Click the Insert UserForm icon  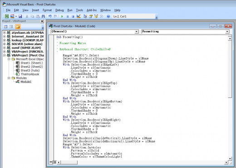click(x=12, y=16)
